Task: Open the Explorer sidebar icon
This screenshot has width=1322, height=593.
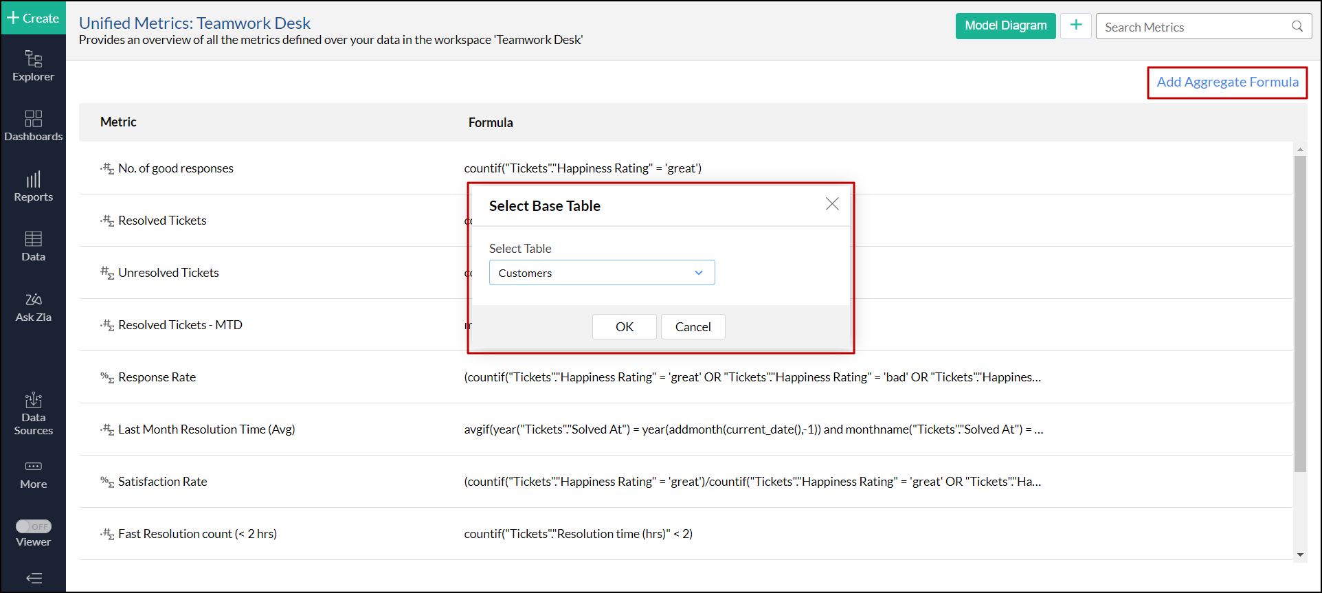Action: tap(33, 66)
